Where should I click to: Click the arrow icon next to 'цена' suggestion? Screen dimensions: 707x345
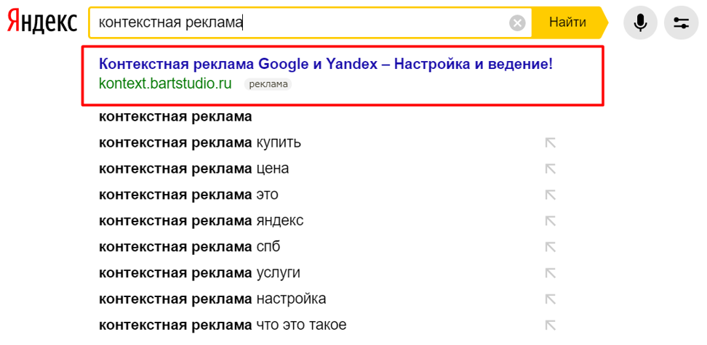[x=551, y=169]
